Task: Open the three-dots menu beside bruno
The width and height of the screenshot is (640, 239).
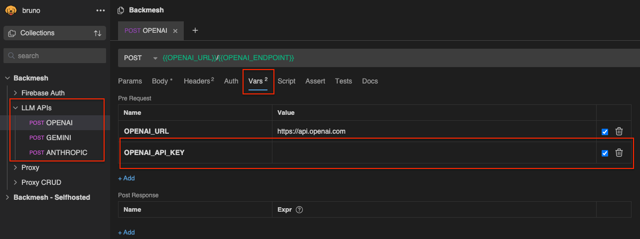Action: tap(101, 10)
